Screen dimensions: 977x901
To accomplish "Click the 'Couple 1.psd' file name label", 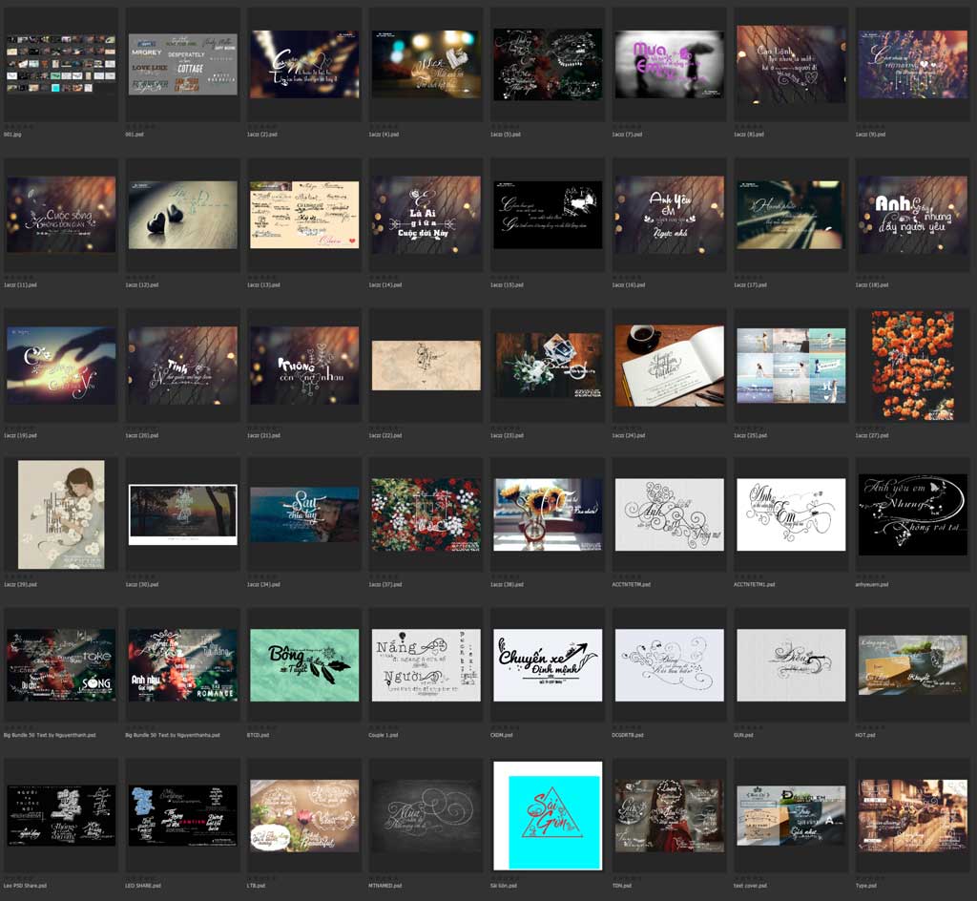I will pyautogui.click(x=391, y=735).
